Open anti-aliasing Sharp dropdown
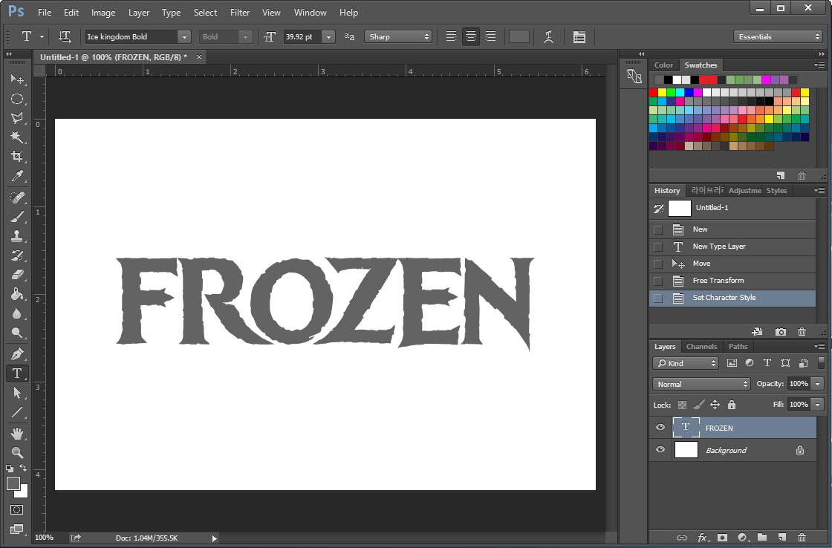The height and width of the screenshot is (548, 832). point(398,36)
